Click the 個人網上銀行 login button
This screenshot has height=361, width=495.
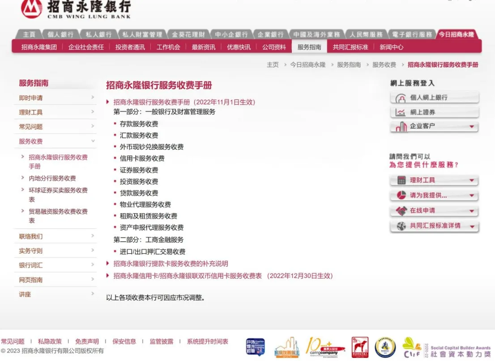click(x=435, y=98)
